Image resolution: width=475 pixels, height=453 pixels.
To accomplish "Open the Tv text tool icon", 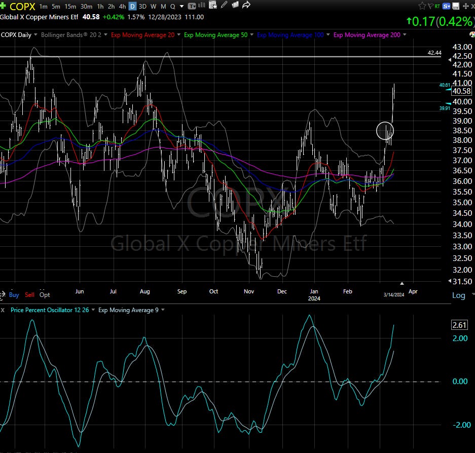I will [x=192, y=6].
